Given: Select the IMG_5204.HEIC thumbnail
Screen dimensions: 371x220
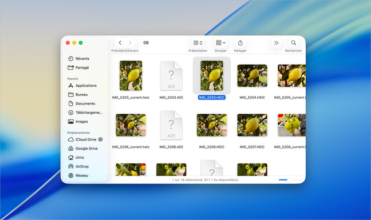Looking at the screenshot, I should [x=252, y=75].
